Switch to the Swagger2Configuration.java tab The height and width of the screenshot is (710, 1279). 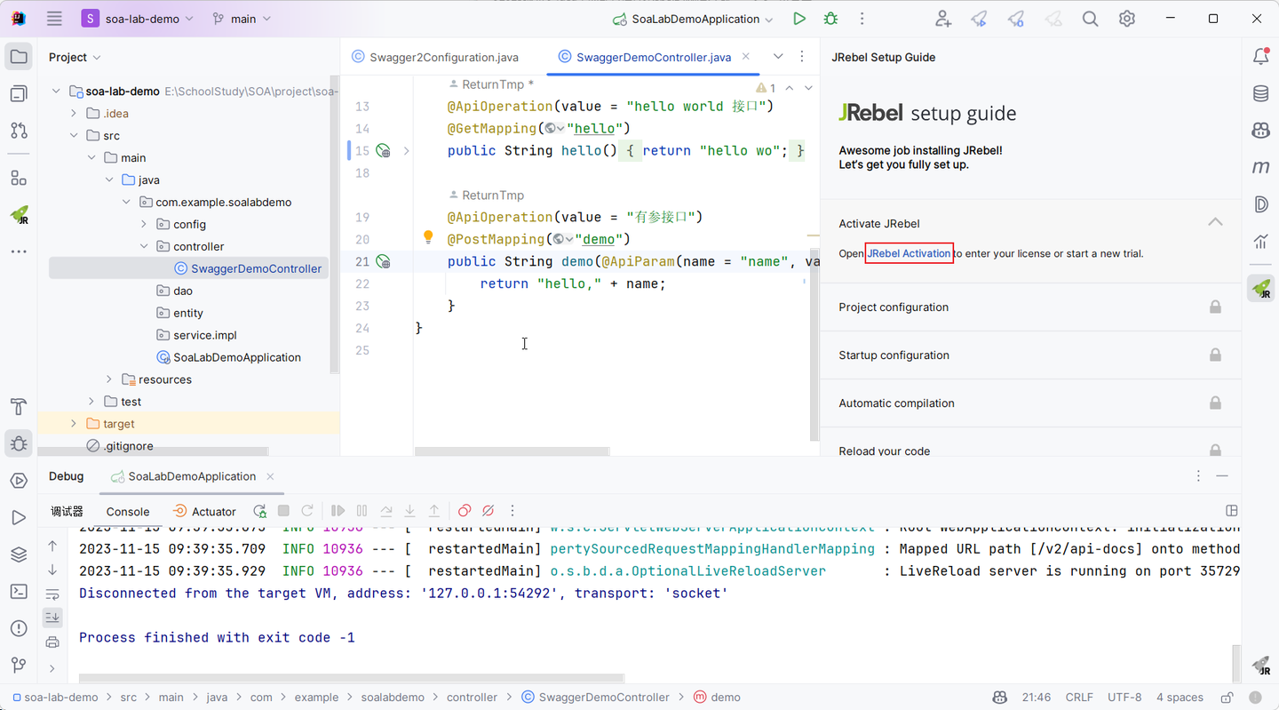(x=435, y=57)
